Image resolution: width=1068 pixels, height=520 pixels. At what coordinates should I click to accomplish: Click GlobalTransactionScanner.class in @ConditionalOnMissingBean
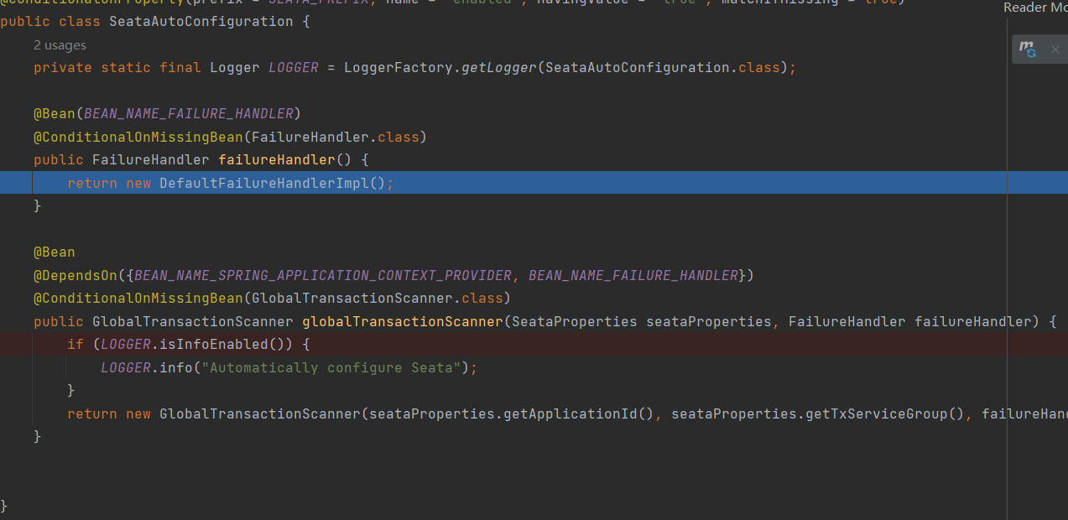[378, 299]
